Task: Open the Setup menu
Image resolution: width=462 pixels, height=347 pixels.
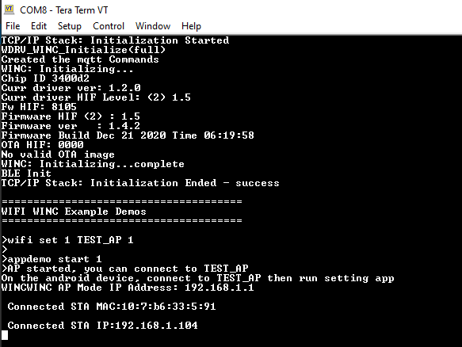Action: click(69, 26)
